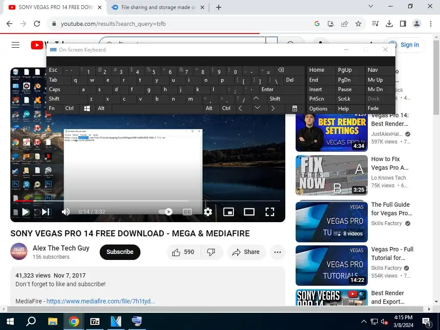Reload the current page
The image size is (440, 330).
pyautogui.click(x=37, y=24)
